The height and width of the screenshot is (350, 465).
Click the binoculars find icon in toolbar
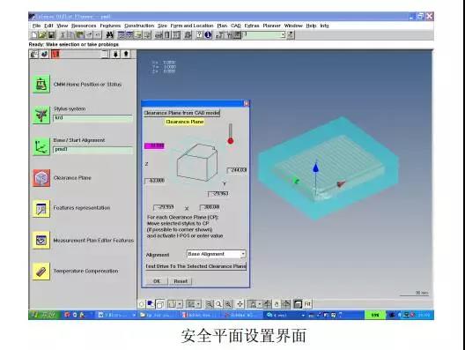109,35
